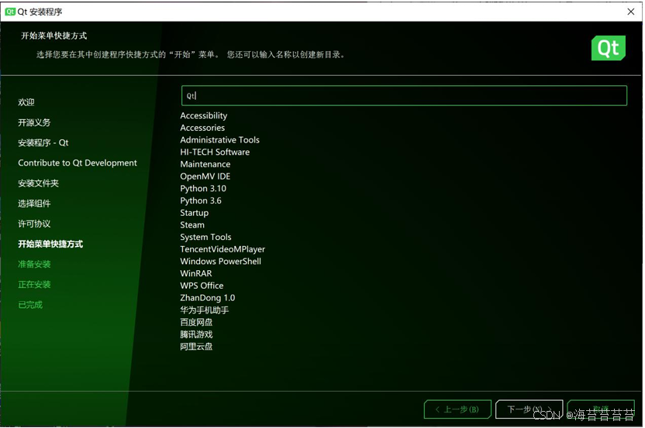Click the Start Menu folder name input field
645x428 pixels.
[404, 96]
